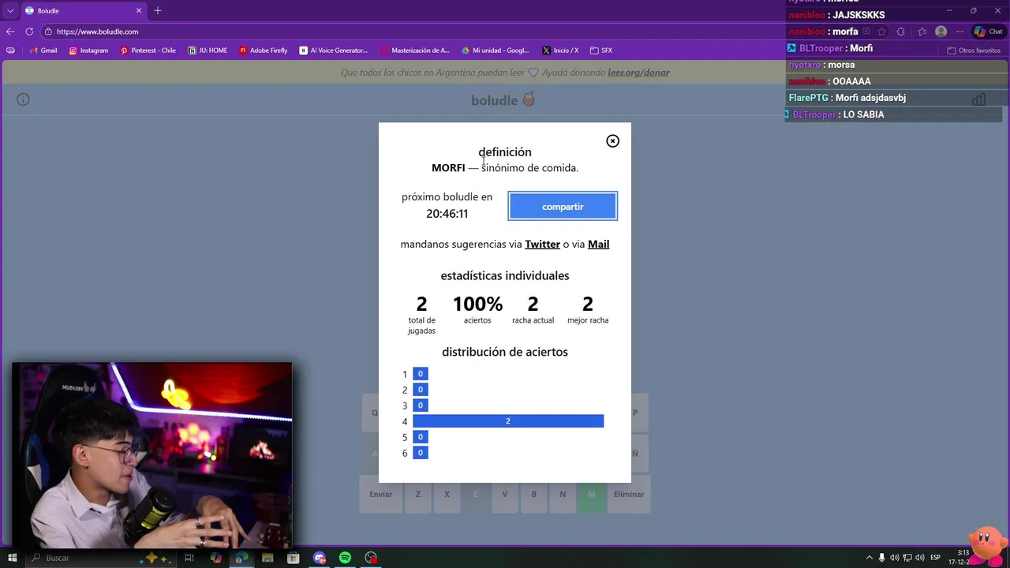Open the Adobe Firefly bookmark
This screenshot has width=1010, height=568.
pos(263,50)
